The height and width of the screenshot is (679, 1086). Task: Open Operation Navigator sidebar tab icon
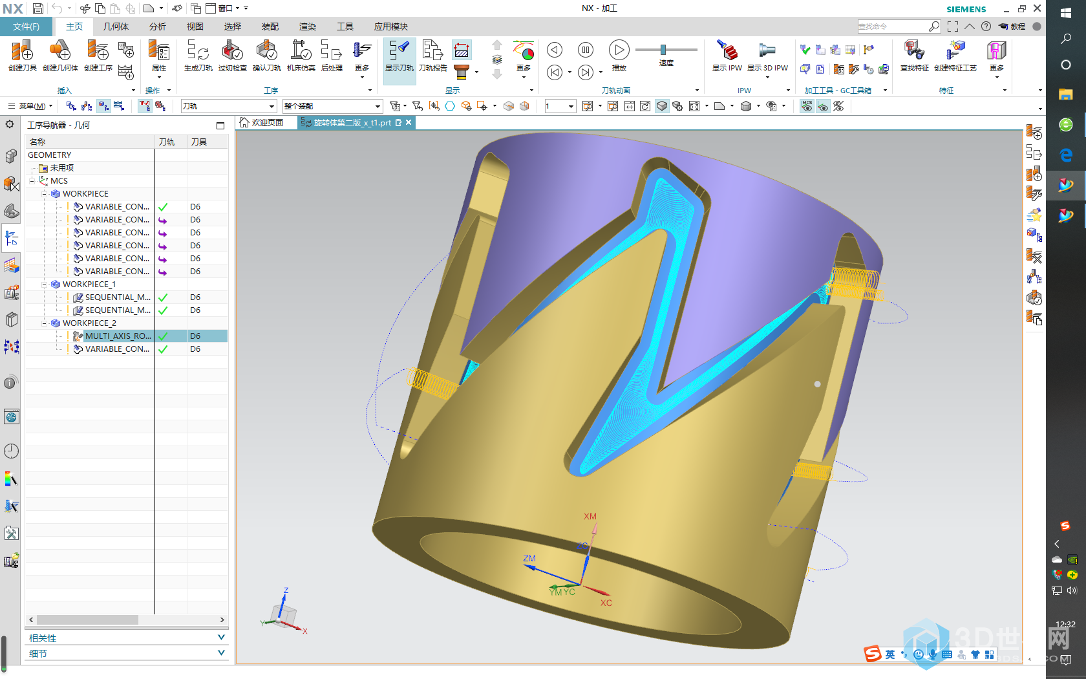pyautogui.click(x=11, y=239)
